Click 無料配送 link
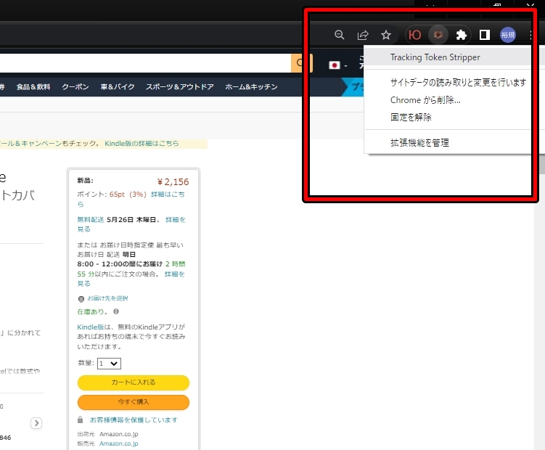Image resolution: width=545 pixels, height=450 pixels. click(x=91, y=220)
